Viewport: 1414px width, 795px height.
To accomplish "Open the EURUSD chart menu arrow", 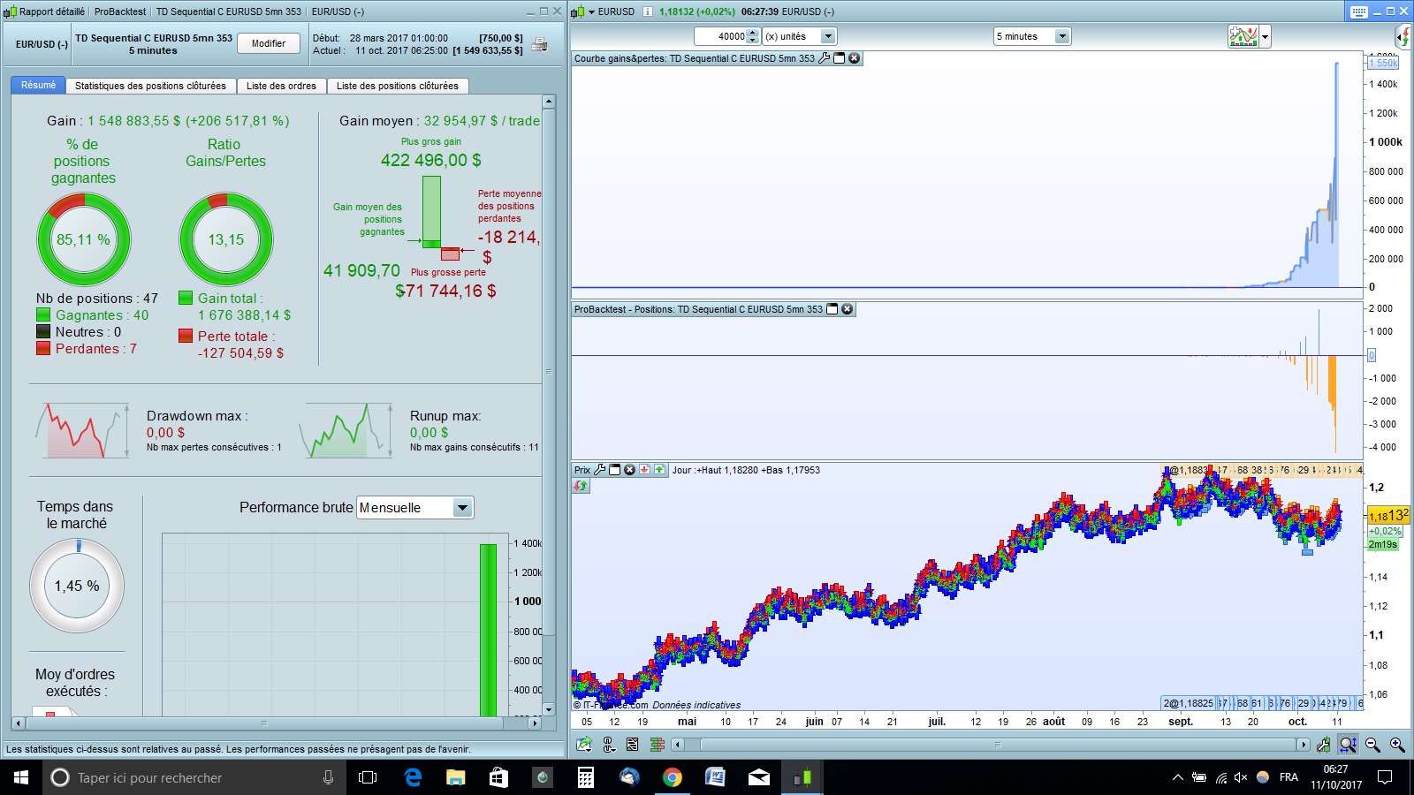I will (x=591, y=11).
